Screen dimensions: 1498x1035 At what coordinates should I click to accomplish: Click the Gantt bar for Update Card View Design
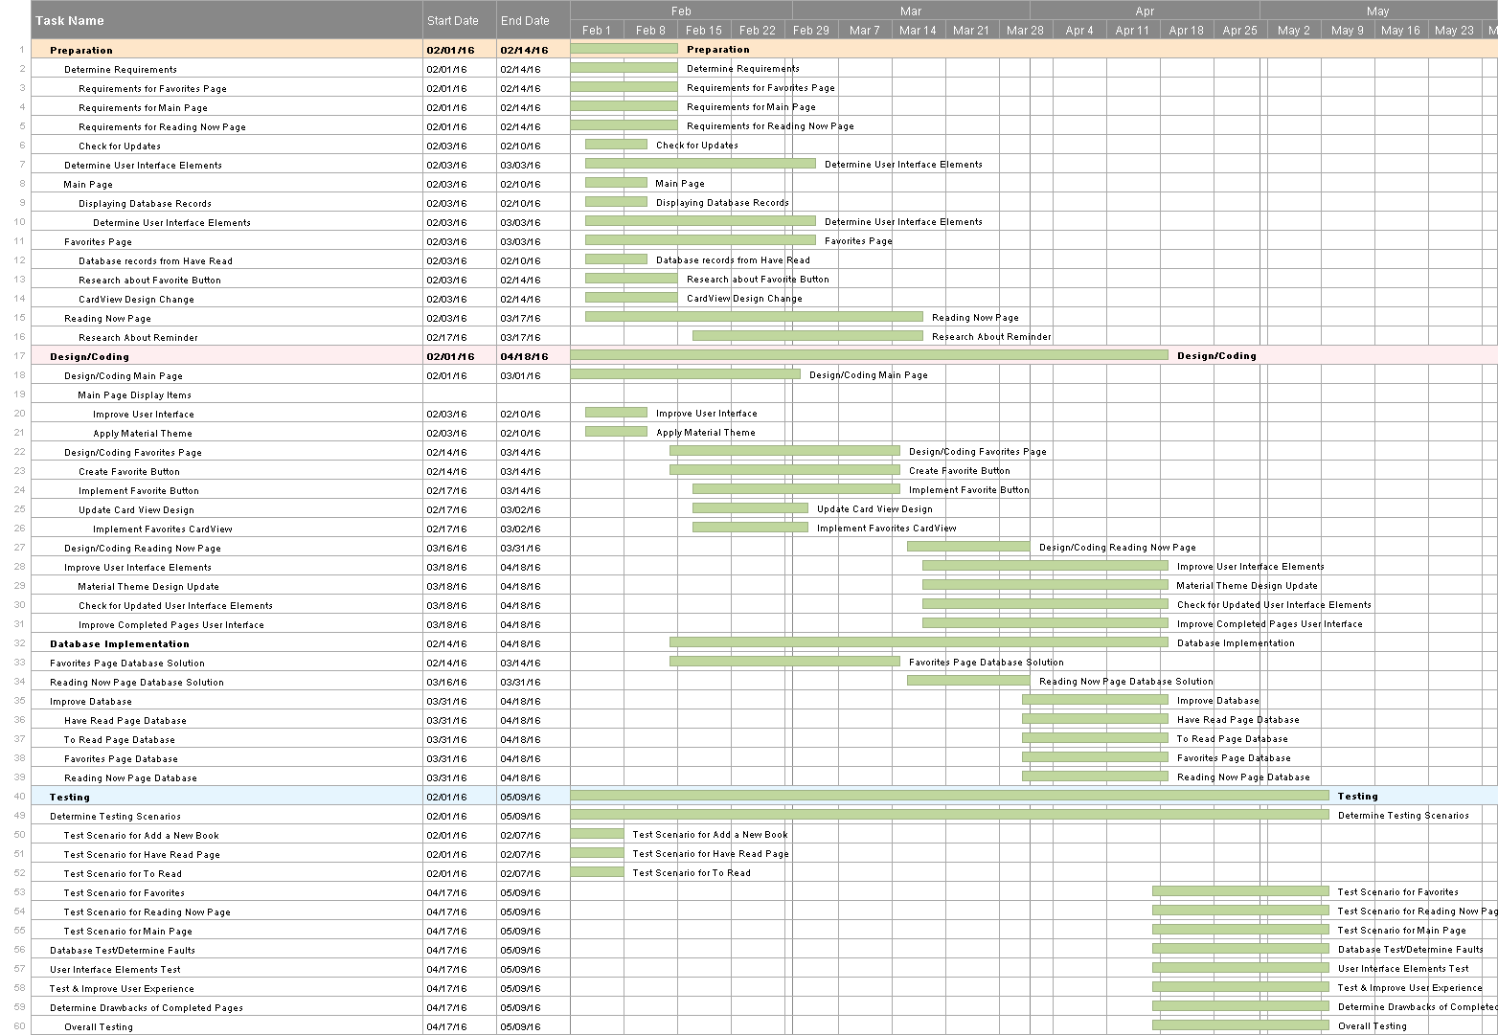[x=750, y=508]
